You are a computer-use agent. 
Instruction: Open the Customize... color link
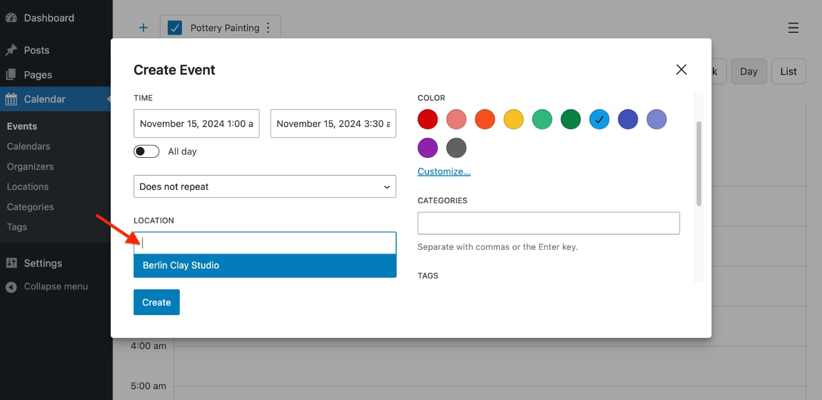tap(444, 172)
